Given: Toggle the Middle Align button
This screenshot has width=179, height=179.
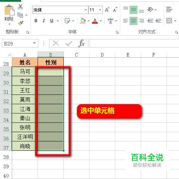Looking at the screenshot, I should 134,10.
